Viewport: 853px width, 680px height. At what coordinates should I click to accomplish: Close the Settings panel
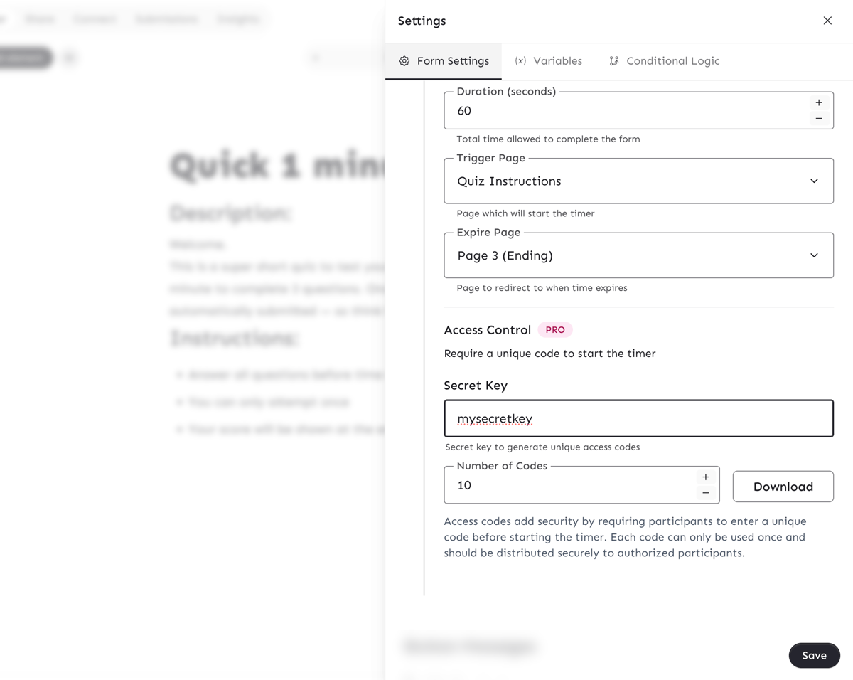(x=827, y=21)
